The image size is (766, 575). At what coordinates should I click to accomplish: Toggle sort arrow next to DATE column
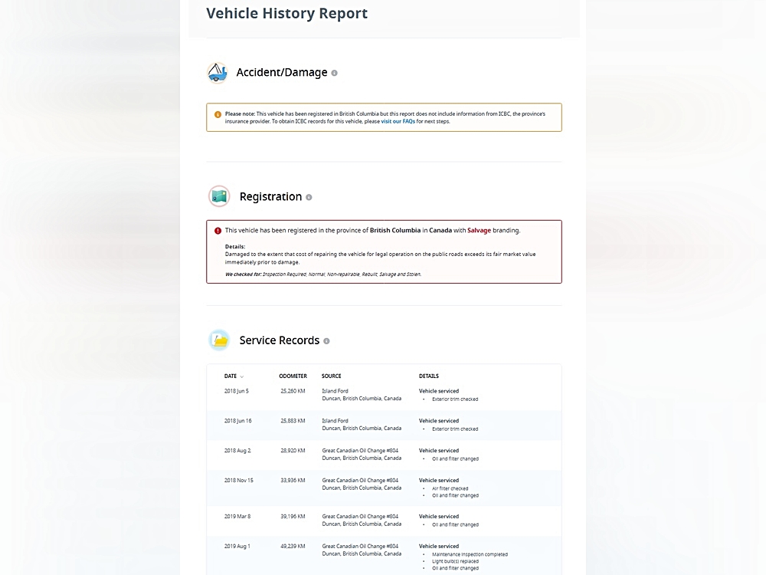click(242, 376)
